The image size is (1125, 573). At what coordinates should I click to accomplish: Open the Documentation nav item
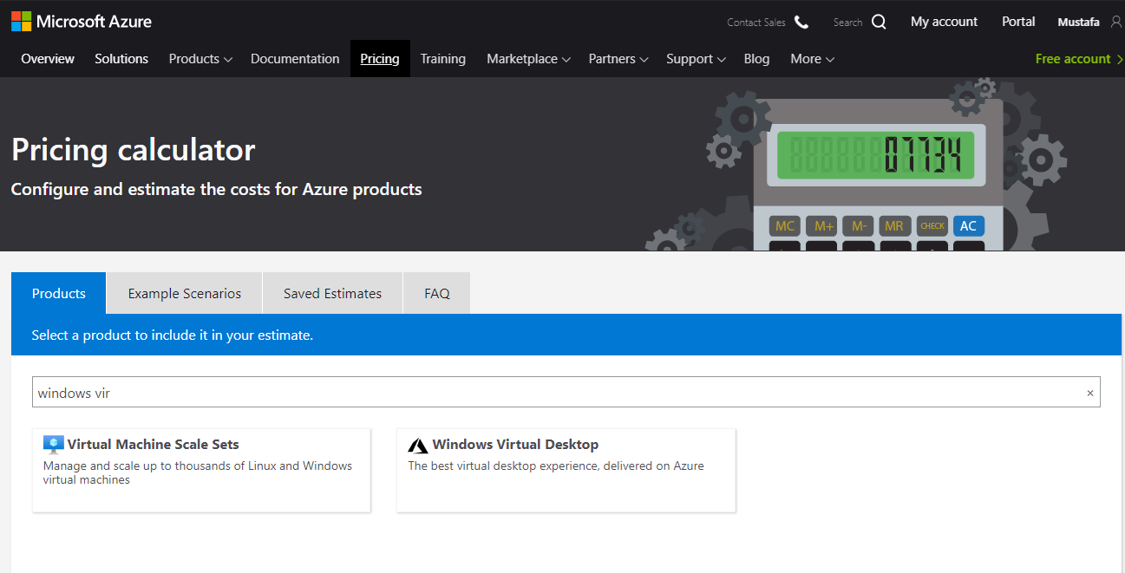point(295,59)
